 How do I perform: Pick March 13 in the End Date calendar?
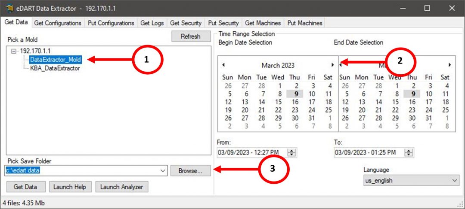[x=362, y=102]
